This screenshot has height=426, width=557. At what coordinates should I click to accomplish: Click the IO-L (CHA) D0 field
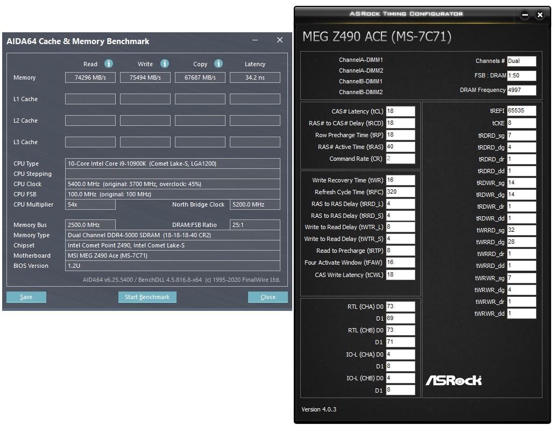point(400,354)
